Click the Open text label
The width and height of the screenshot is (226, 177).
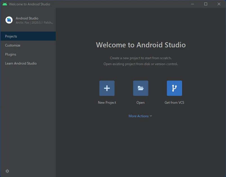coord(140,103)
